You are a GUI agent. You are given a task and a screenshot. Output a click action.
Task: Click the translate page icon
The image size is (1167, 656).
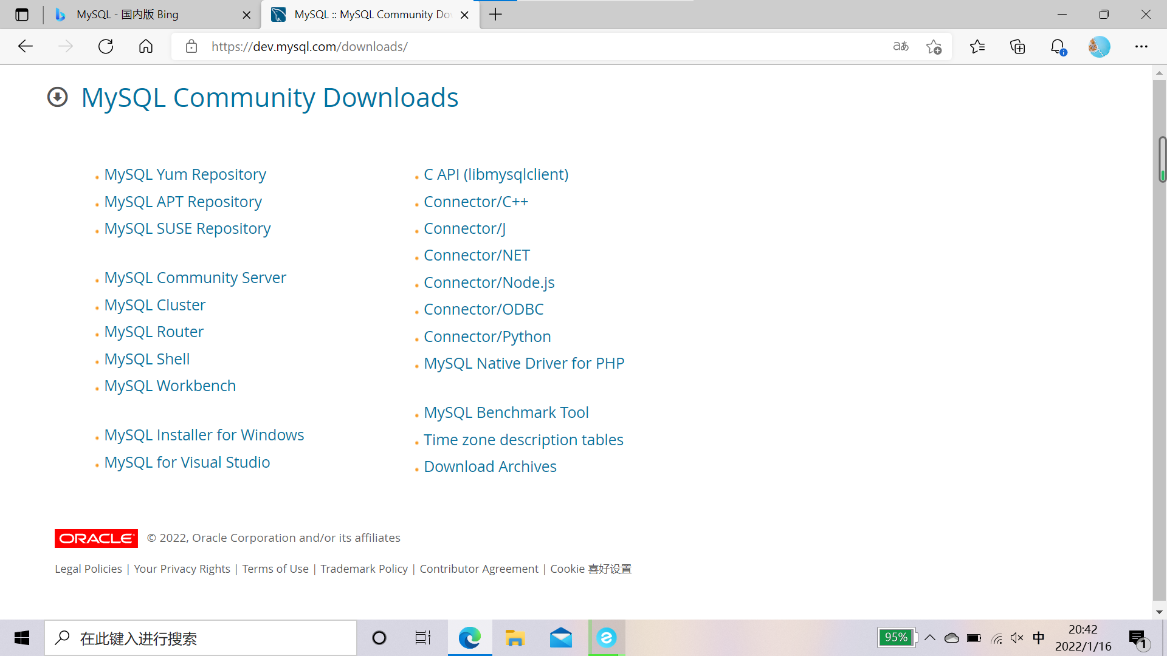coord(900,47)
